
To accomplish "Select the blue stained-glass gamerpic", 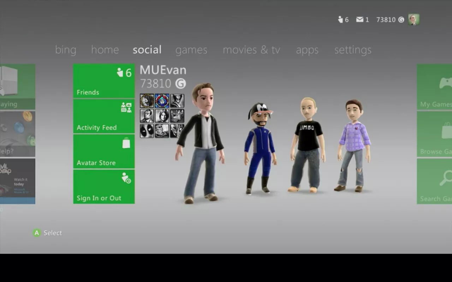I will pyautogui.click(x=162, y=100).
